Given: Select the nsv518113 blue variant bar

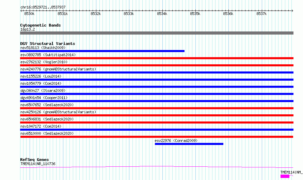Looking at the screenshot, I should pos(102,51).
